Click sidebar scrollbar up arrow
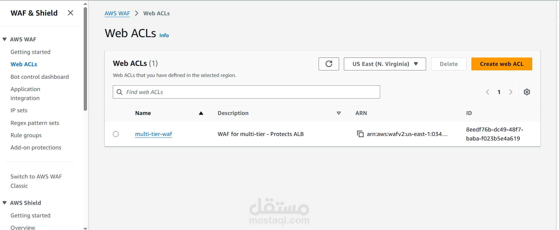Image resolution: width=559 pixels, height=230 pixels. click(86, 4)
